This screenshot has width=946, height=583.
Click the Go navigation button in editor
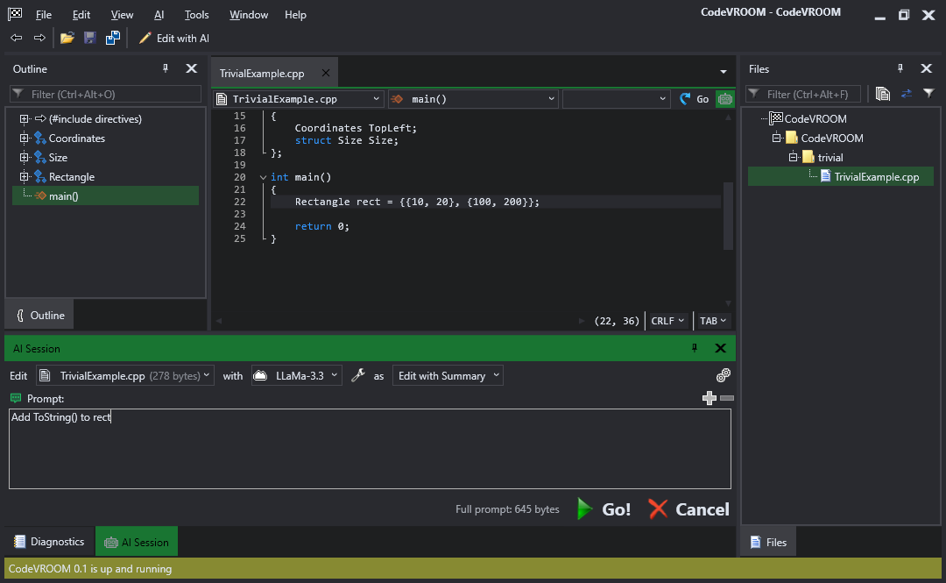[x=694, y=99]
